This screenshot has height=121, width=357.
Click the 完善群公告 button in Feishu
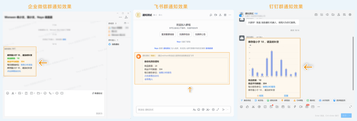point(200,34)
